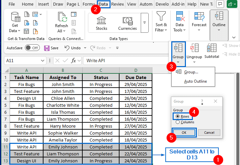
Task: Click the Select All corner triangle
Action: (7, 70)
